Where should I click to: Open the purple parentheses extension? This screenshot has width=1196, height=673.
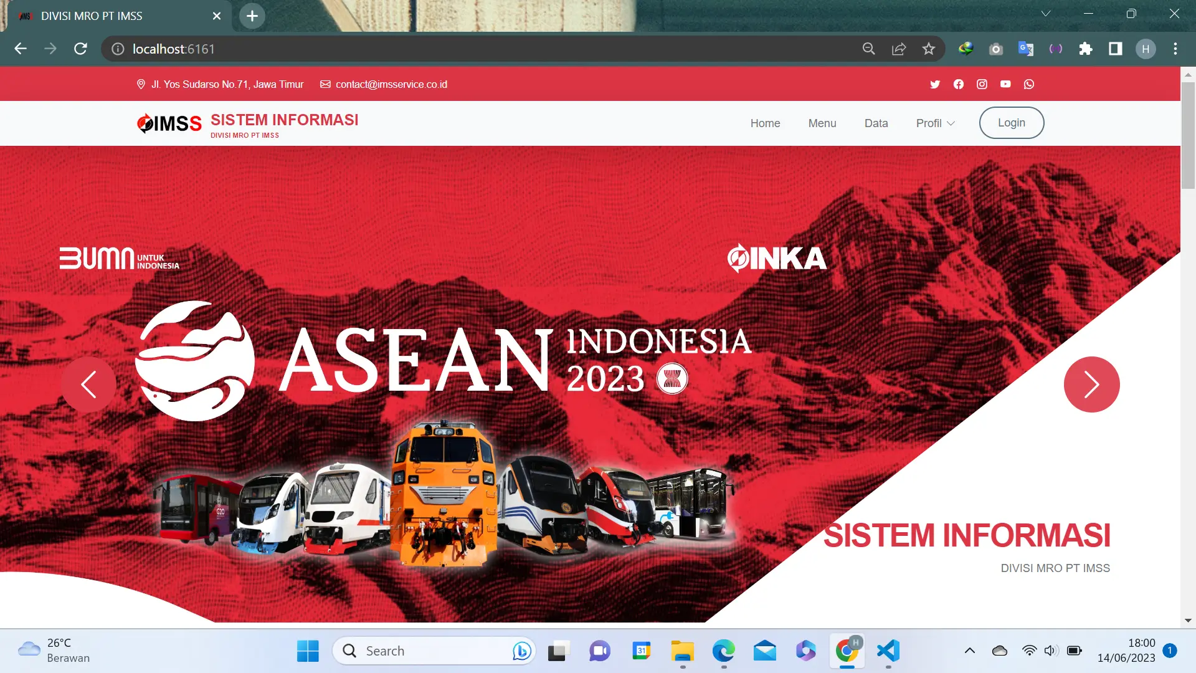coord(1056,49)
